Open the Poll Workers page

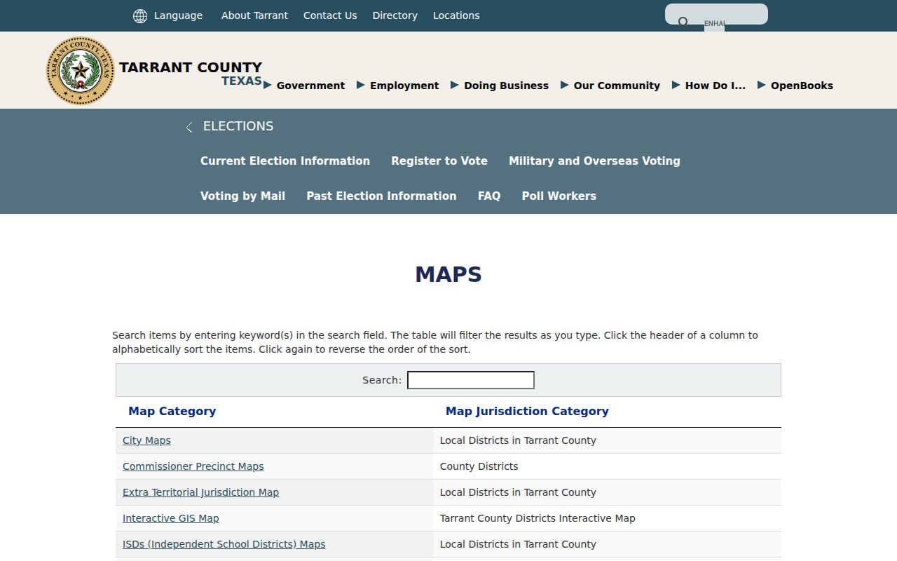(x=559, y=196)
